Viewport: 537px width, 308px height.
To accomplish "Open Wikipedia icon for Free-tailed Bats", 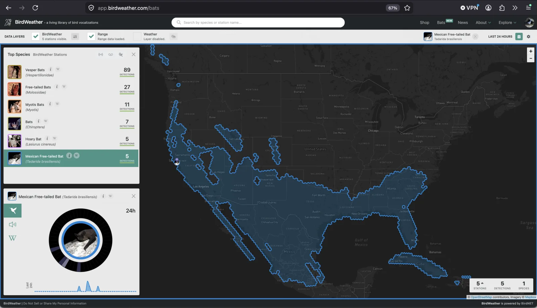I will pyautogui.click(x=64, y=86).
